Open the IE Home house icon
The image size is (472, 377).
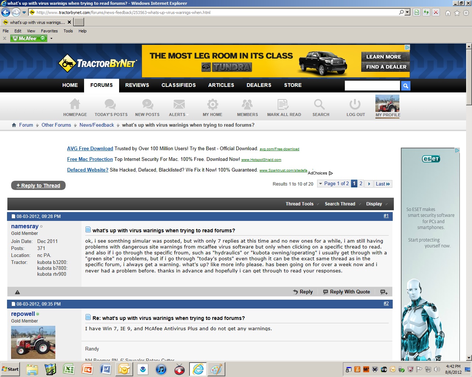(448, 13)
